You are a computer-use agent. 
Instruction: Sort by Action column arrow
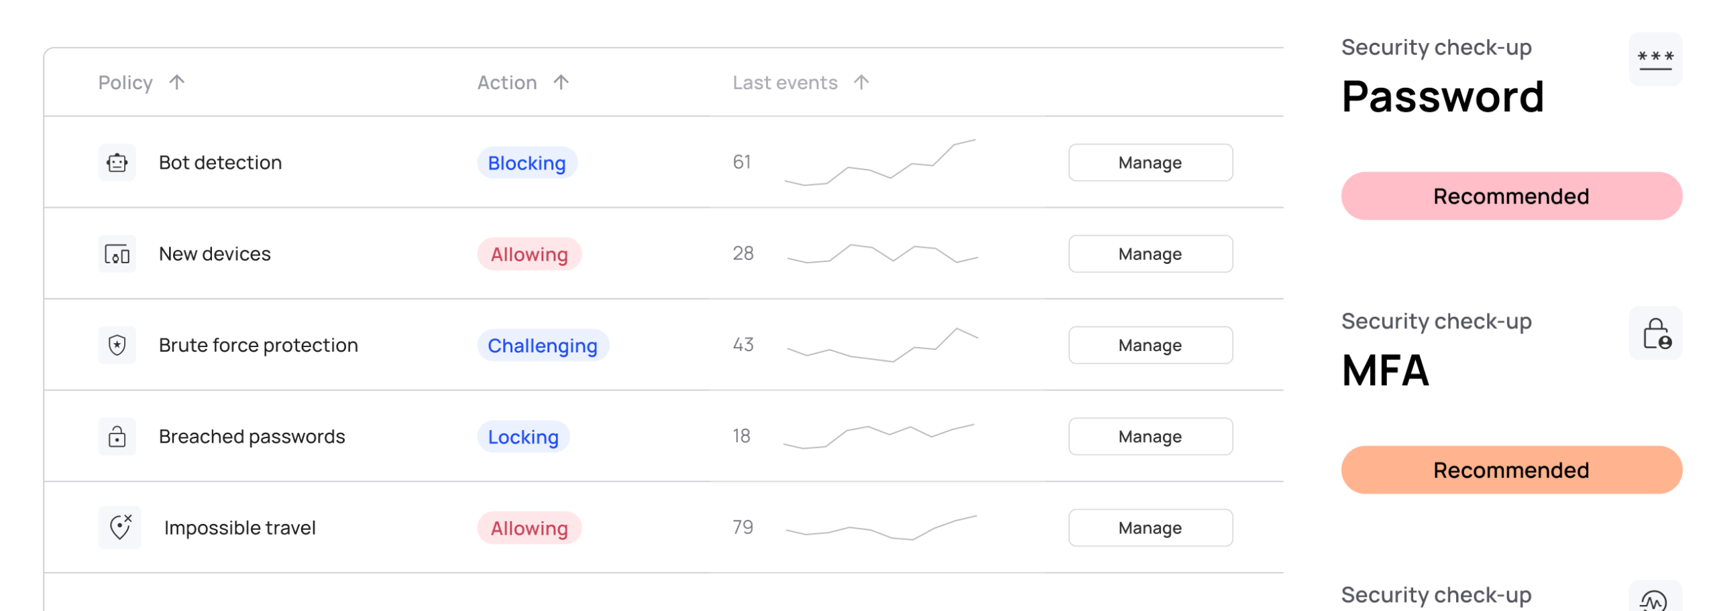[561, 82]
